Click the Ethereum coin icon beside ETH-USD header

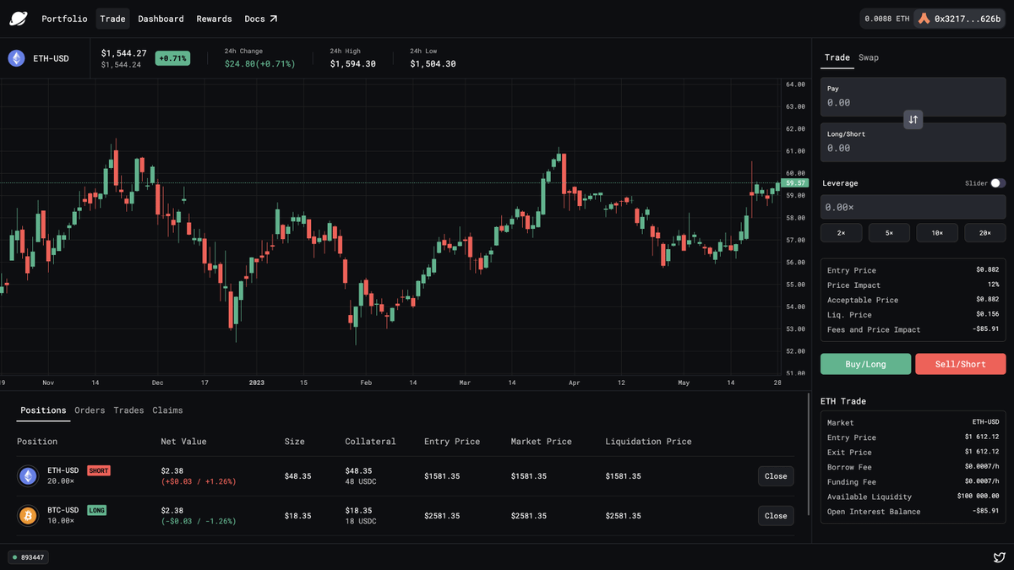[16, 57]
